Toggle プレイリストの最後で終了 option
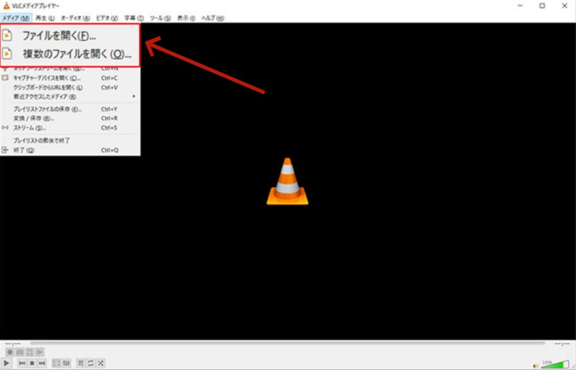The image size is (576, 370). point(70,140)
